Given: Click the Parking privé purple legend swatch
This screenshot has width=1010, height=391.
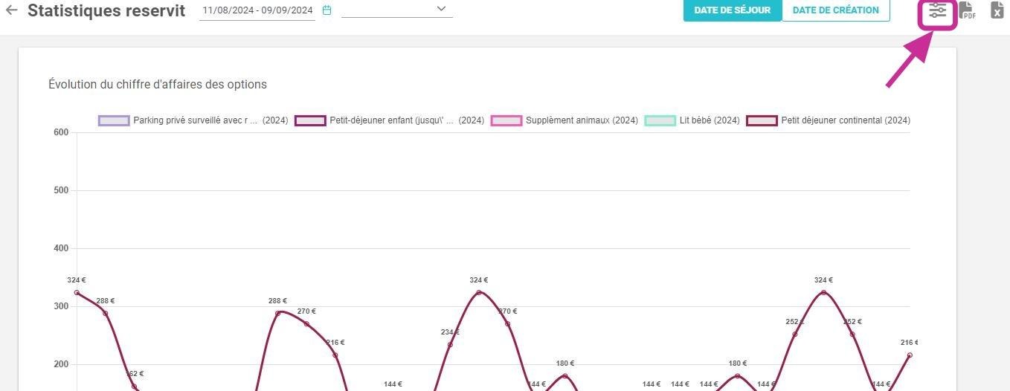Looking at the screenshot, I should [x=114, y=120].
